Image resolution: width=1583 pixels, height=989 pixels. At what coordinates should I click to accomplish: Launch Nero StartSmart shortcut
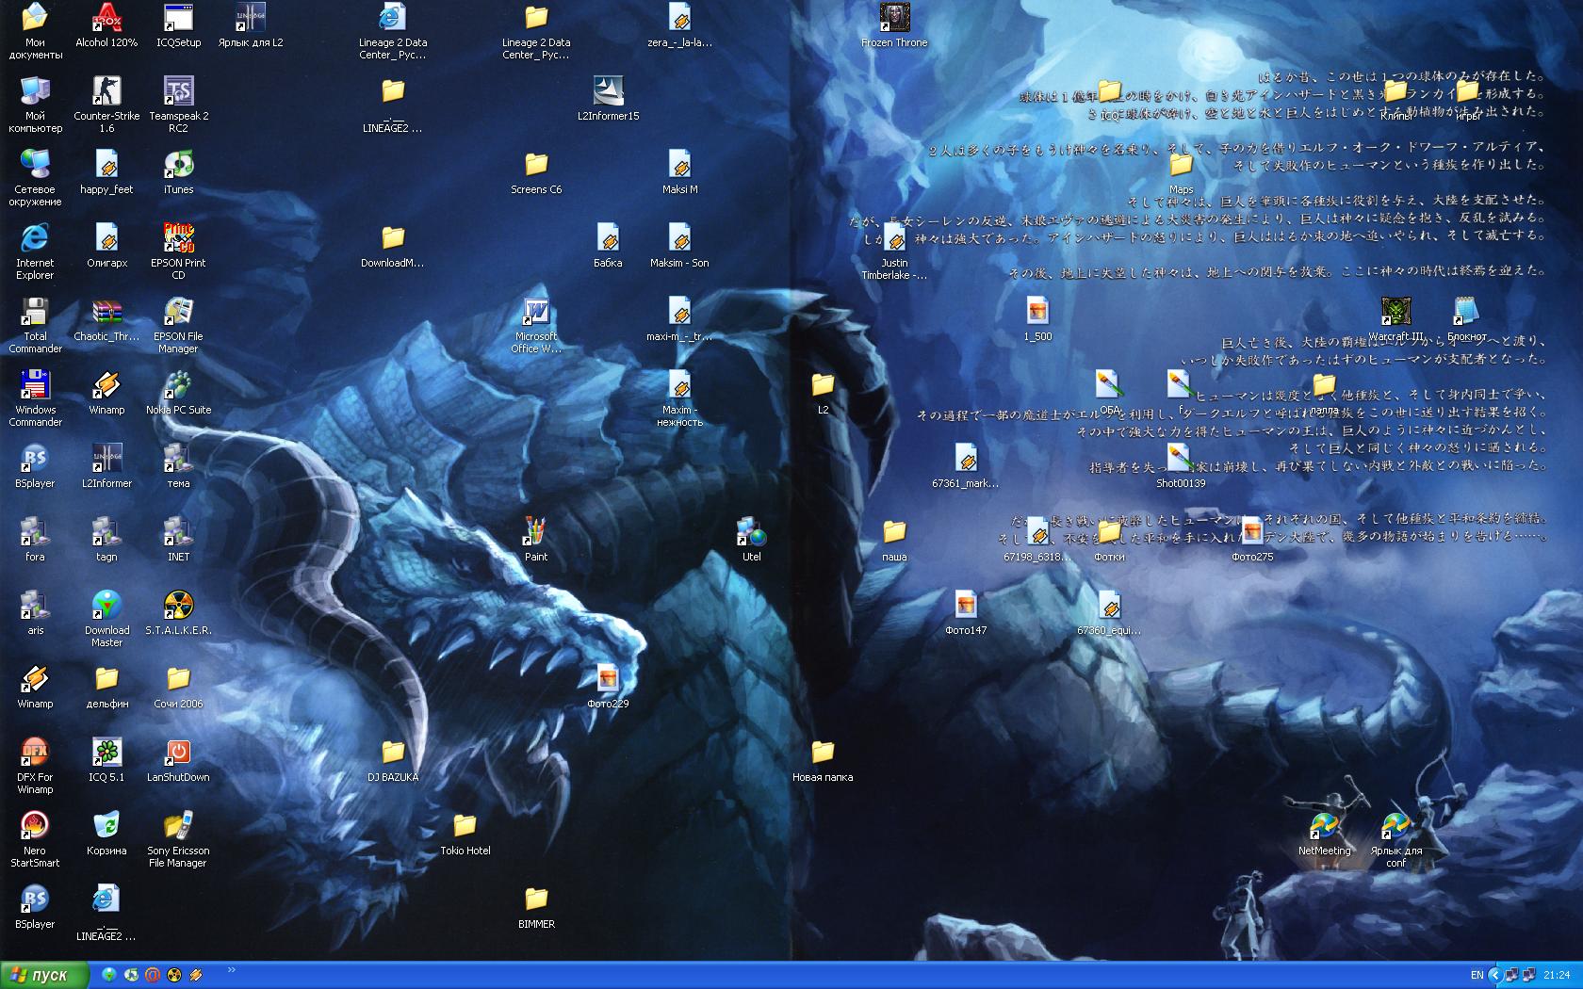click(x=35, y=839)
